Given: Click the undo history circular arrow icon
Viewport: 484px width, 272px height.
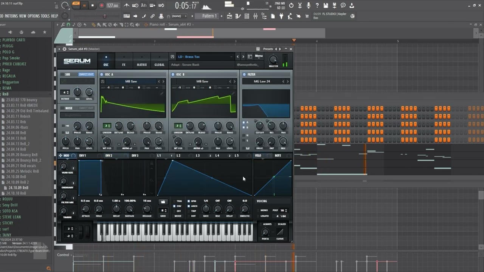Looking at the screenshot, I should click(291, 5).
